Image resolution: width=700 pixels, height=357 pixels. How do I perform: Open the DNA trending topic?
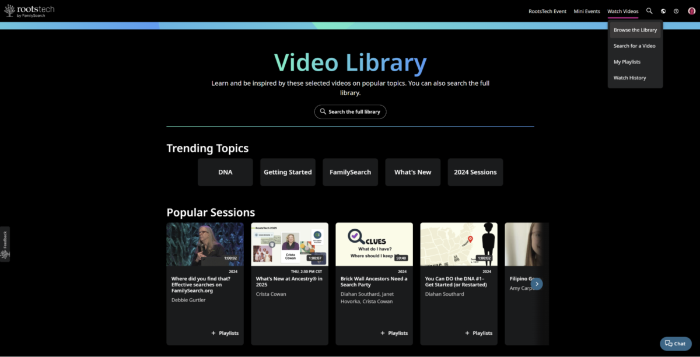(x=225, y=172)
